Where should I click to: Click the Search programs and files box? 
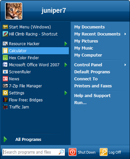click(x=33, y=152)
